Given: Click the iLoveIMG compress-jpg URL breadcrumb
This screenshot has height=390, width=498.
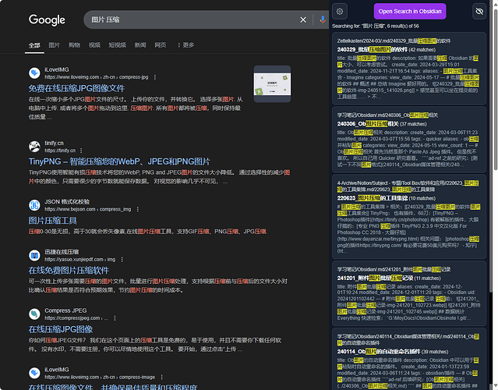Looking at the screenshot, I should (x=96, y=77).
